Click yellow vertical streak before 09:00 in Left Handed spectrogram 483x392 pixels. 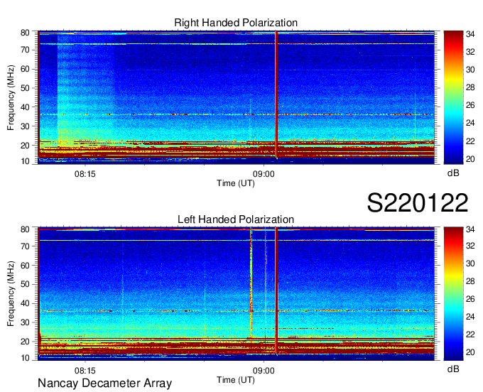pyautogui.click(x=251, y=283)
